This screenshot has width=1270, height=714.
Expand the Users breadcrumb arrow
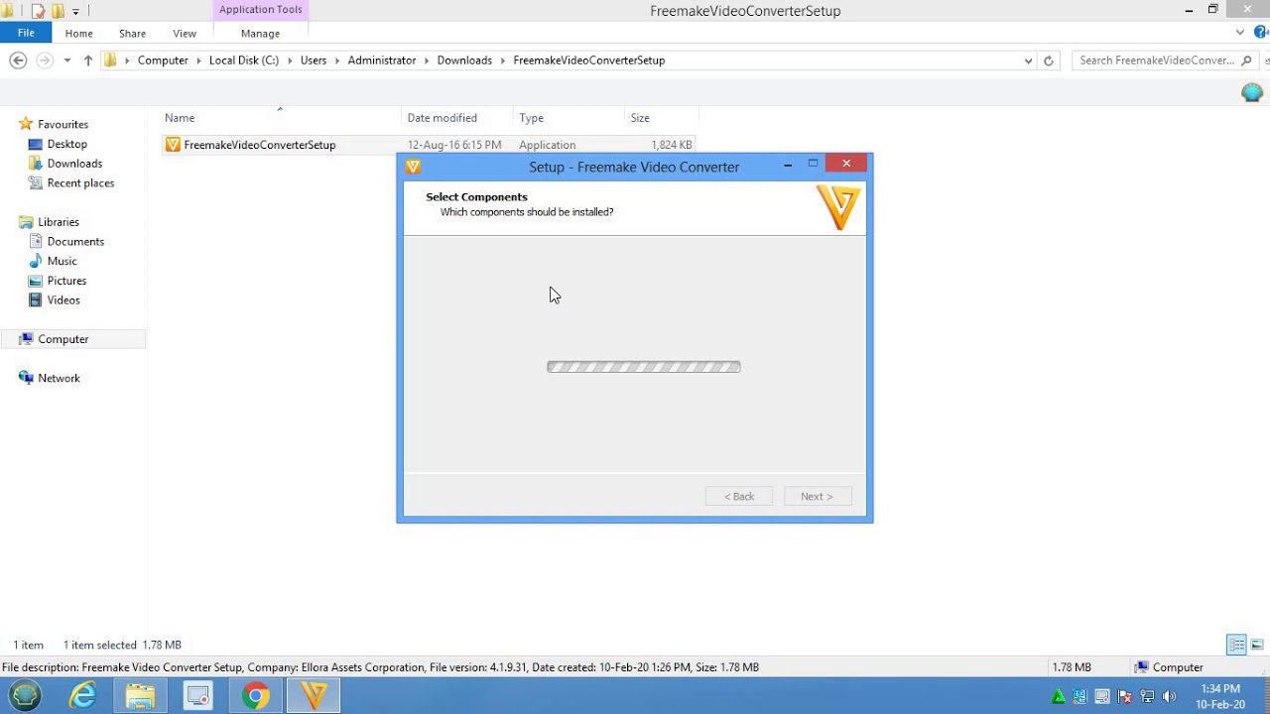pyautogui.click(x=337, y=60)
